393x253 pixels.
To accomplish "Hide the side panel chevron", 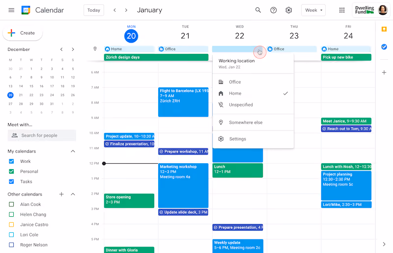I will point(384,244).
